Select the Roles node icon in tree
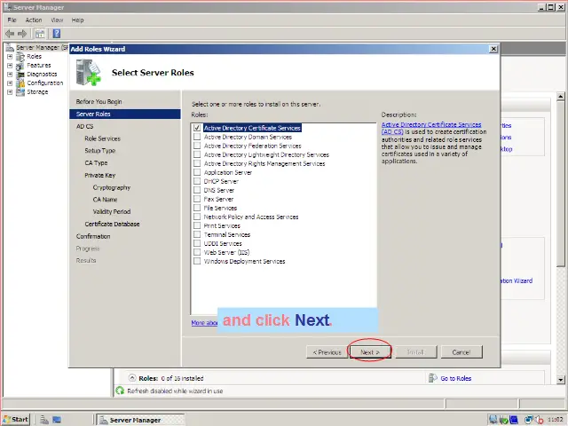 pos(20,57)
